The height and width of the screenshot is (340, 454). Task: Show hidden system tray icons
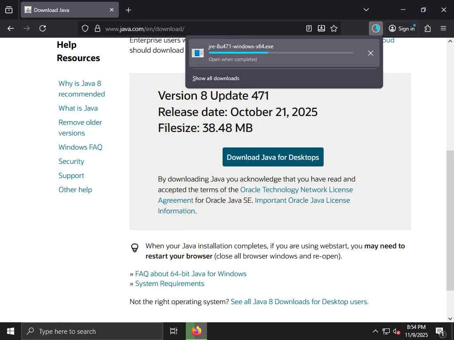[x=375, y=331]
